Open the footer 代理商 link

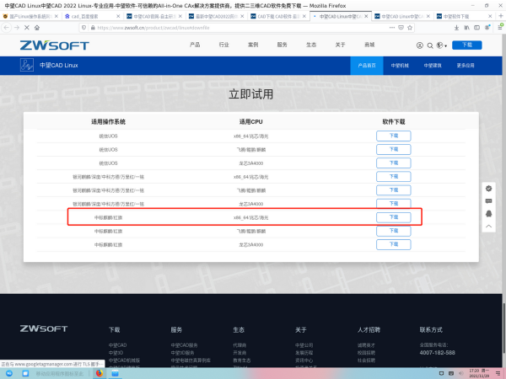(x=240, y=345)
